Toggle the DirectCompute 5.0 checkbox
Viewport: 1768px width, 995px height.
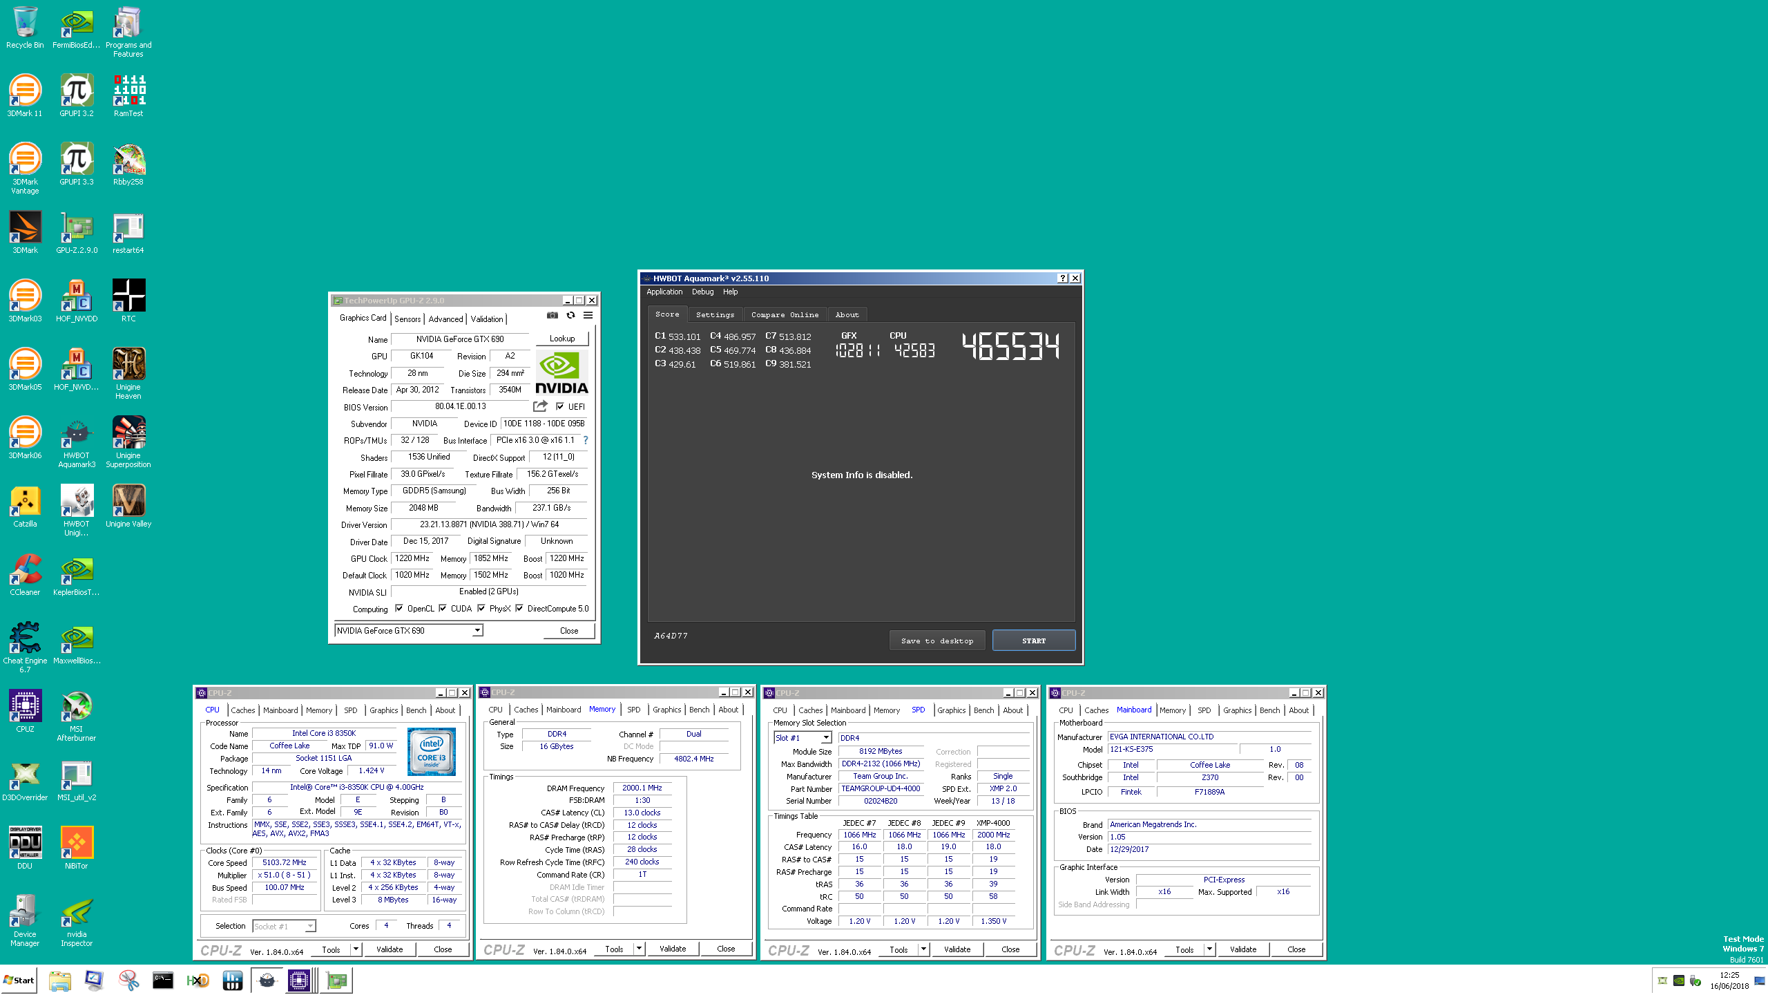(x=519, y=609)
